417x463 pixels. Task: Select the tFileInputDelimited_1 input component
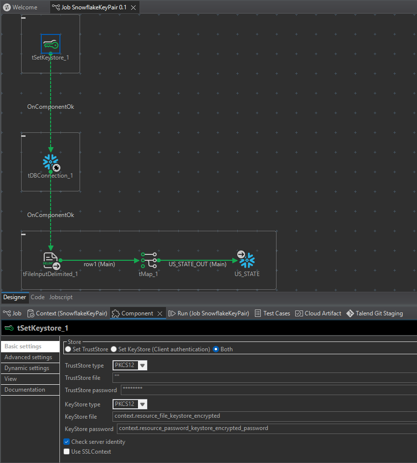51,259
